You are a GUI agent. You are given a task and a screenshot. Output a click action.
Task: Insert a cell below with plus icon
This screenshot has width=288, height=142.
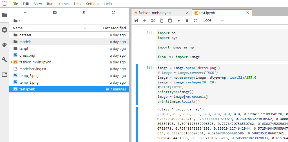coord(144,20)
